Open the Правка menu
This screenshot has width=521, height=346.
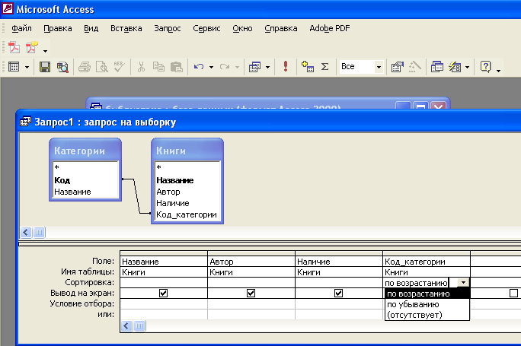58,29
